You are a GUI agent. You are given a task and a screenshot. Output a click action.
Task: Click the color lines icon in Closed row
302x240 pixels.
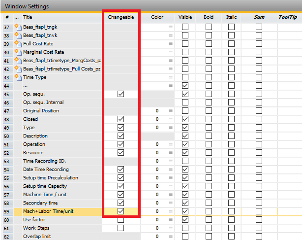[x=171, y=119]
